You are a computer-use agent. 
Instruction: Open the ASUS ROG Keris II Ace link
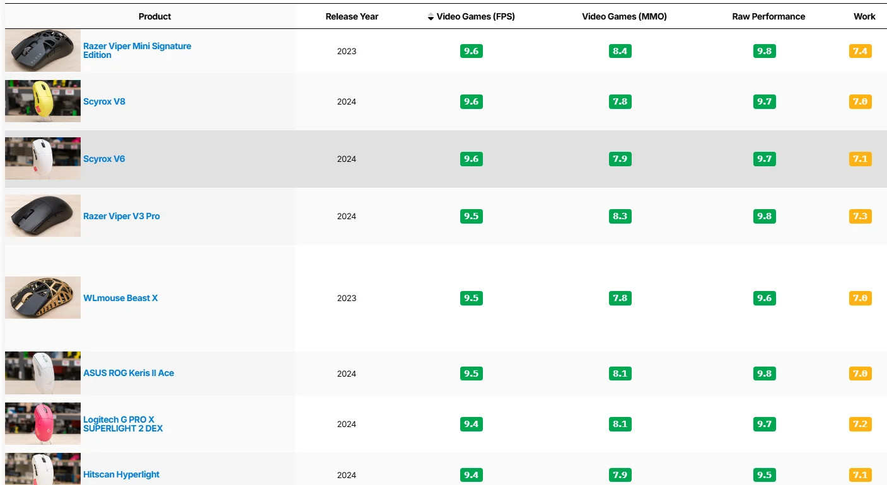click(x=129, y=373)
